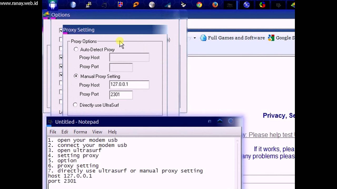Click the orange swirl taskbar icon

[136, 4]
